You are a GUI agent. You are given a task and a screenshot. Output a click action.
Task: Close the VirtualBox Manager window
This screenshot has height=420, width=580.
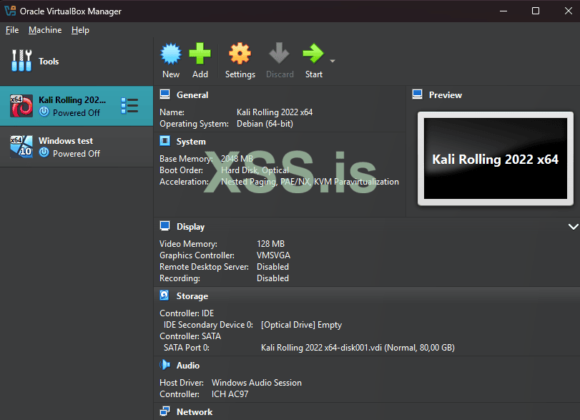pos(568,11)
